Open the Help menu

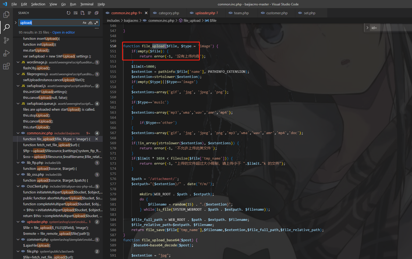[x=101, y=4]
